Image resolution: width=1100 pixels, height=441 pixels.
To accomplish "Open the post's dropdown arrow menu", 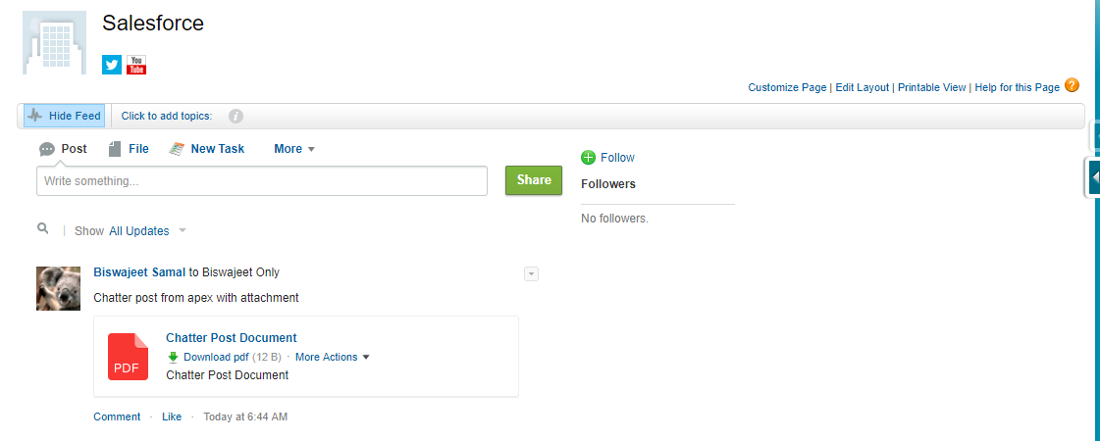I will click(531, 274).
